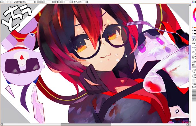Click the horizontal scrollbar left arrow
This screenshot has height=126, width=196.
(2, 124)
